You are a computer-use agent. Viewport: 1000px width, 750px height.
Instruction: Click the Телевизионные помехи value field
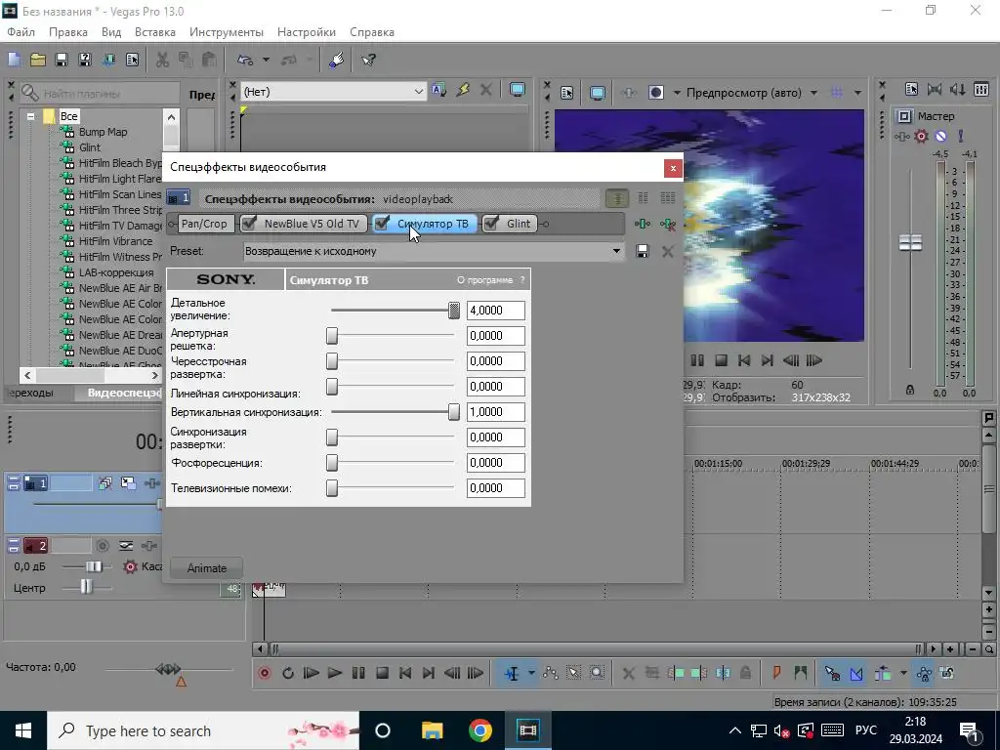pyautogui.click(x=495, y=488)
